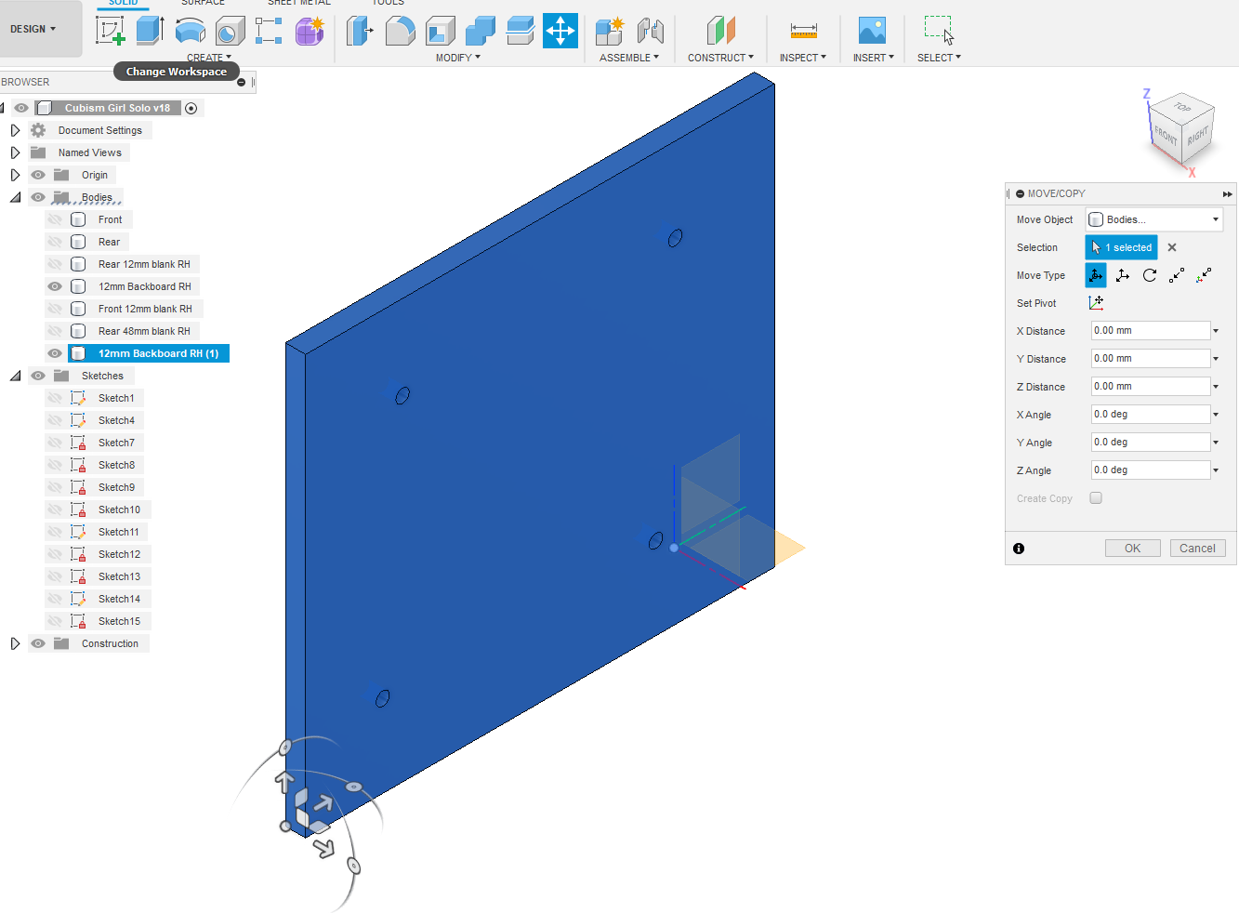Show the Rear 12mm blank RH body

[x=55, y=264]
